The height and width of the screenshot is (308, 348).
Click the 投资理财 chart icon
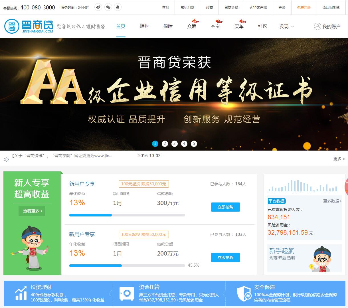(x=21, y=293)
